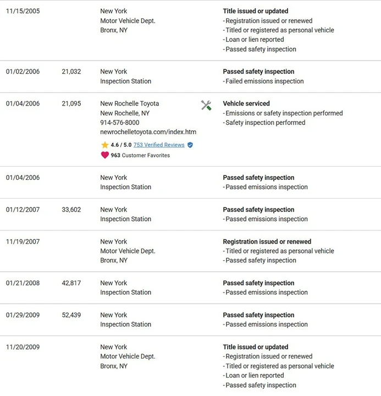Click the gold star rating icon
Screen dimensions: 381x396
pyautogui.click(x=104, y=145)
